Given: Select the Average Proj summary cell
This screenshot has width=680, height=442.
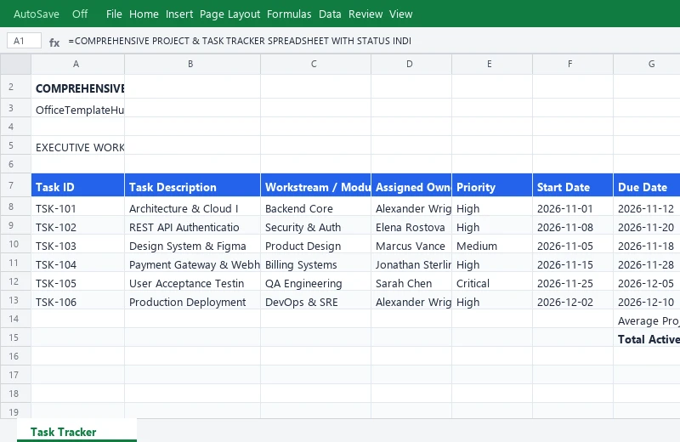Looking at the screenshot, I should [647, 319].
